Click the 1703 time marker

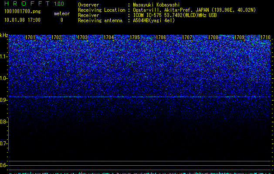(x=82, y=37)
